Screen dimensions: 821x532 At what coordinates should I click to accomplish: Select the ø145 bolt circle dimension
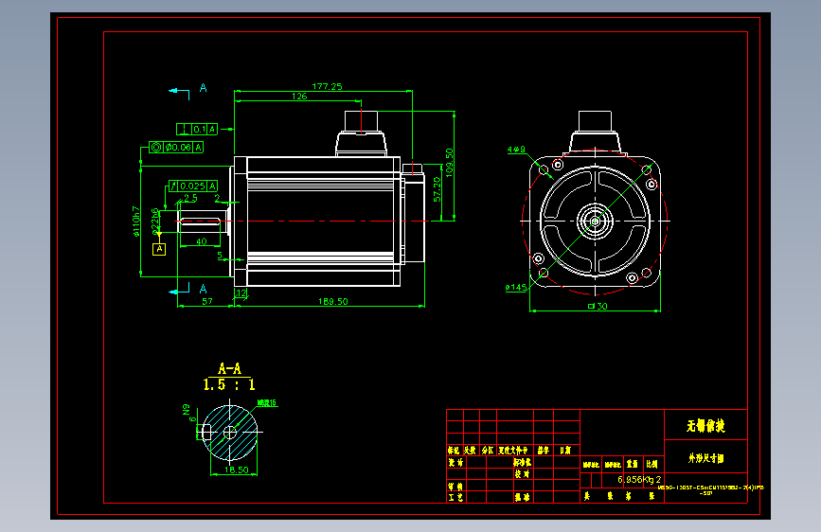pyautogui.click(x=516, y=288)
